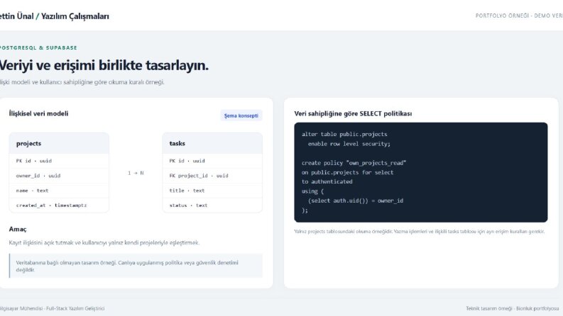
Task: Click code line 'enable row level security;'
Action: pos(349,144)
